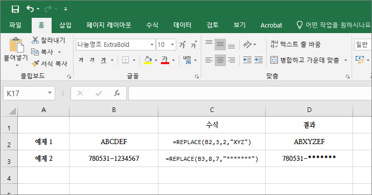The height and width of the screenshot is (195, 372).
Task: Apply red font color 가
Action: (165, 60)
